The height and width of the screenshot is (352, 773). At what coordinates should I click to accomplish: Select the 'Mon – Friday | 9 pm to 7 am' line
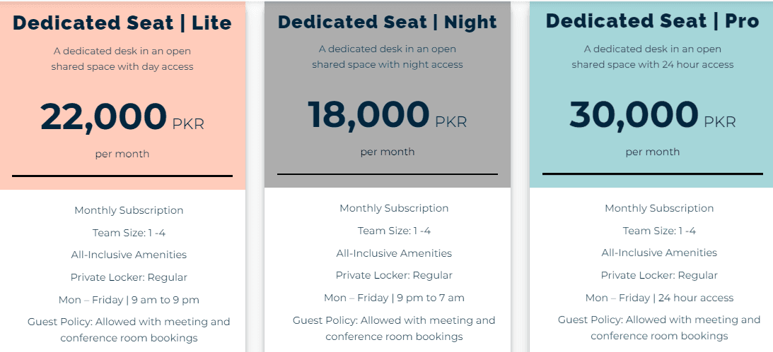click(x=394, y=298)
